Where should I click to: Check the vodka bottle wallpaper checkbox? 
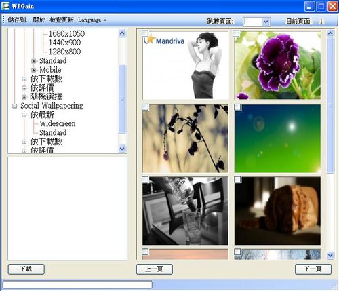pos(145,180)
